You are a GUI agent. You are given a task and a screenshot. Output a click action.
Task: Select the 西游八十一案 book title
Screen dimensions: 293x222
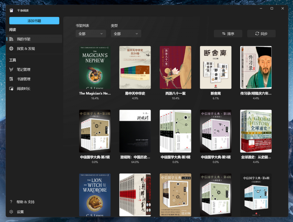click(175, 93)
